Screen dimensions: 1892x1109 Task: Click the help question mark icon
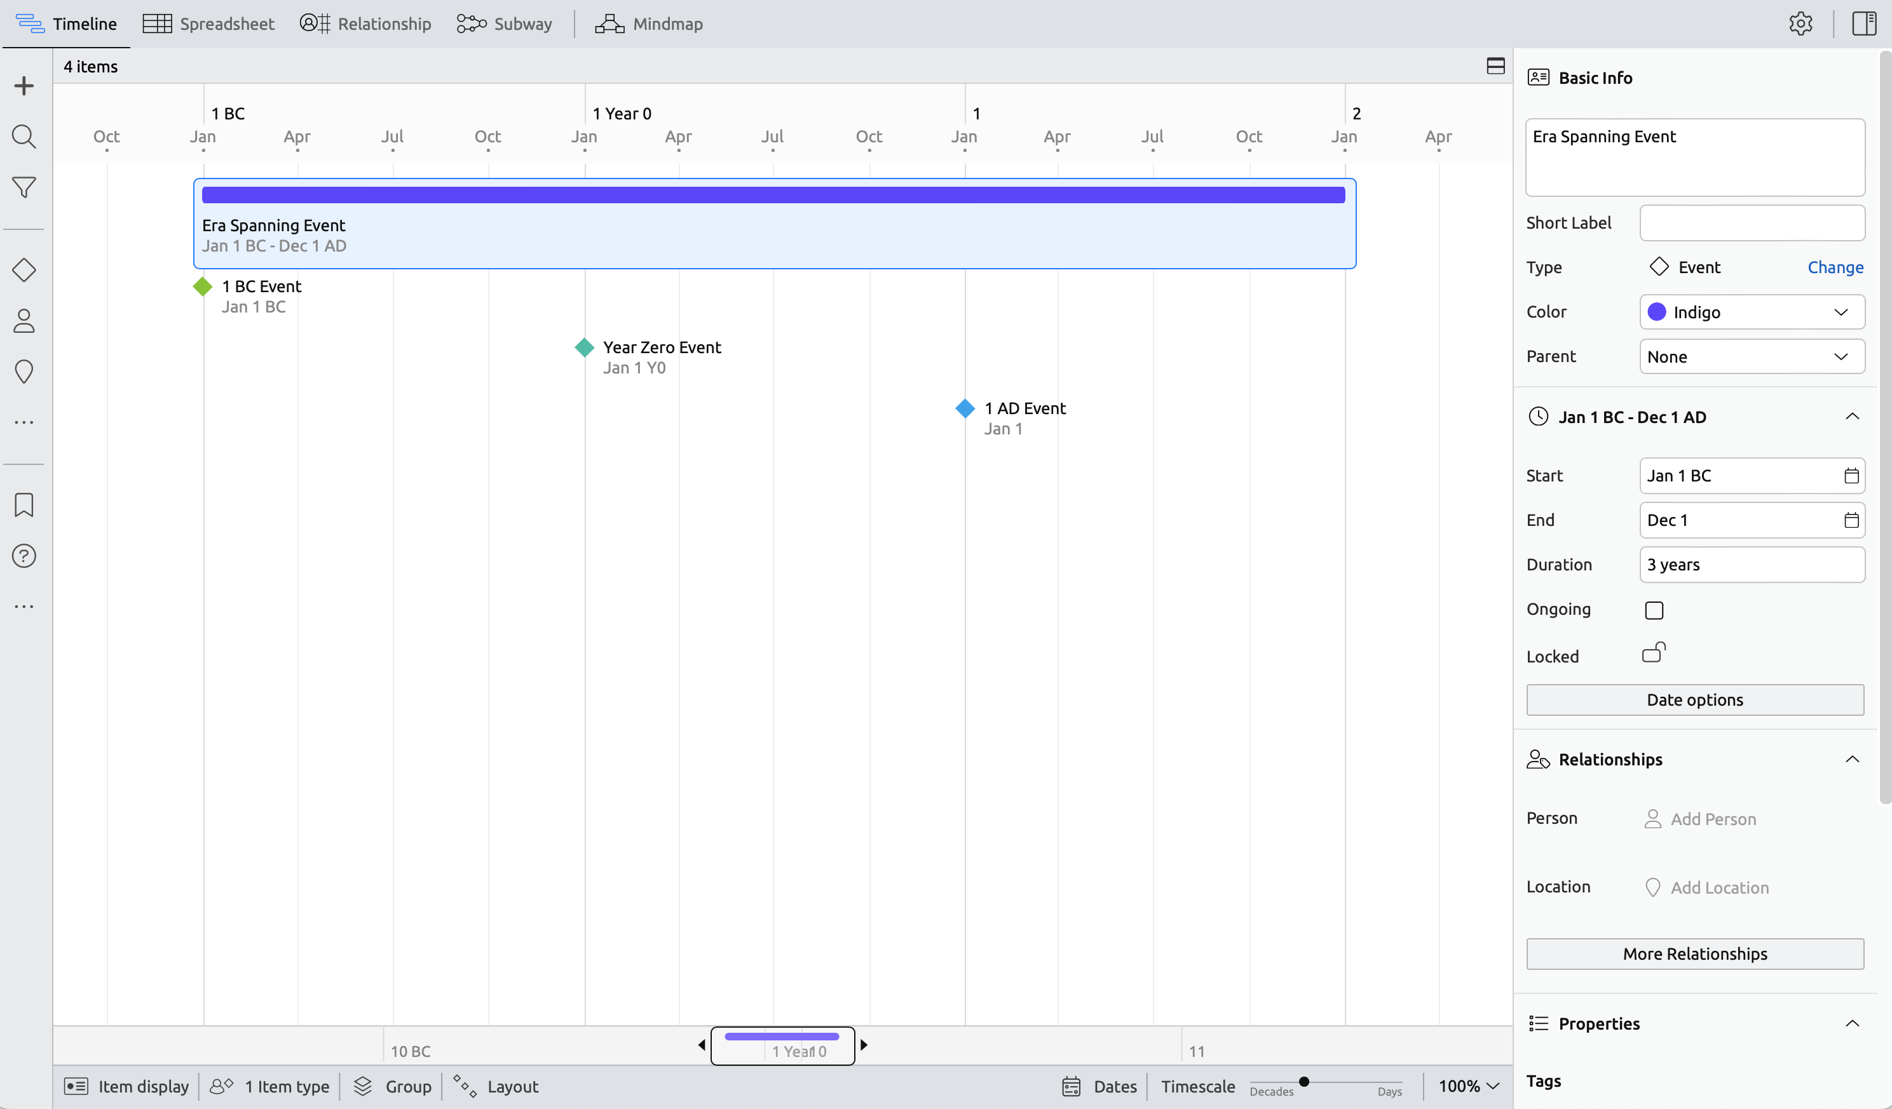24,556
